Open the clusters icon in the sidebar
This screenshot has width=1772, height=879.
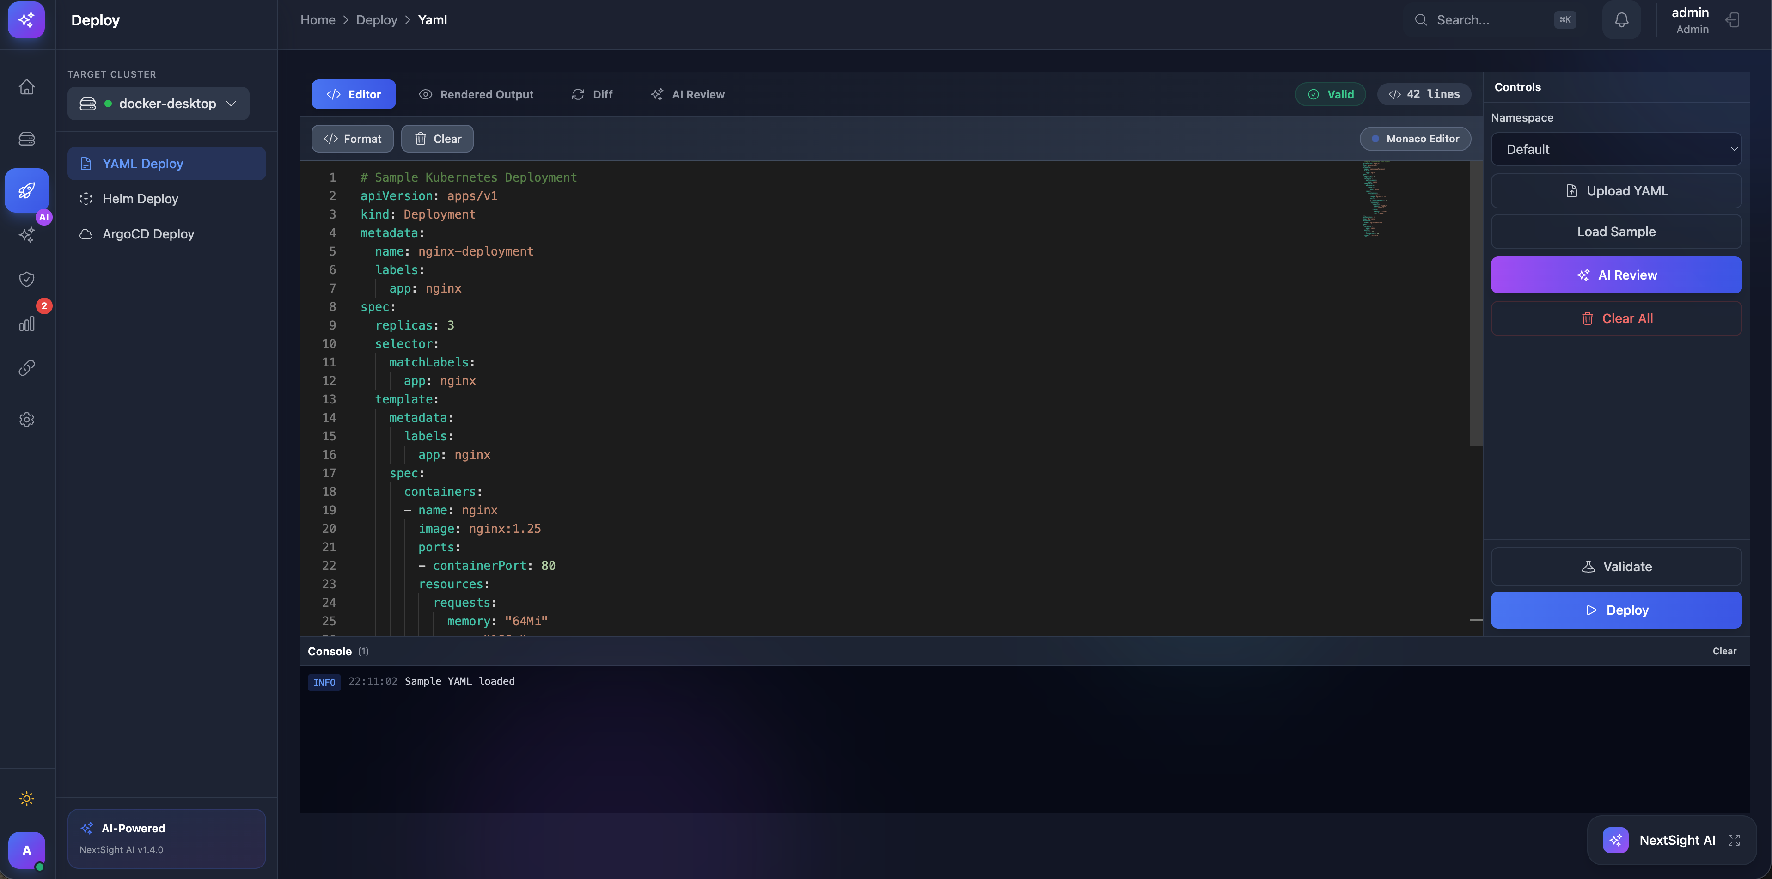click(27, 138)
